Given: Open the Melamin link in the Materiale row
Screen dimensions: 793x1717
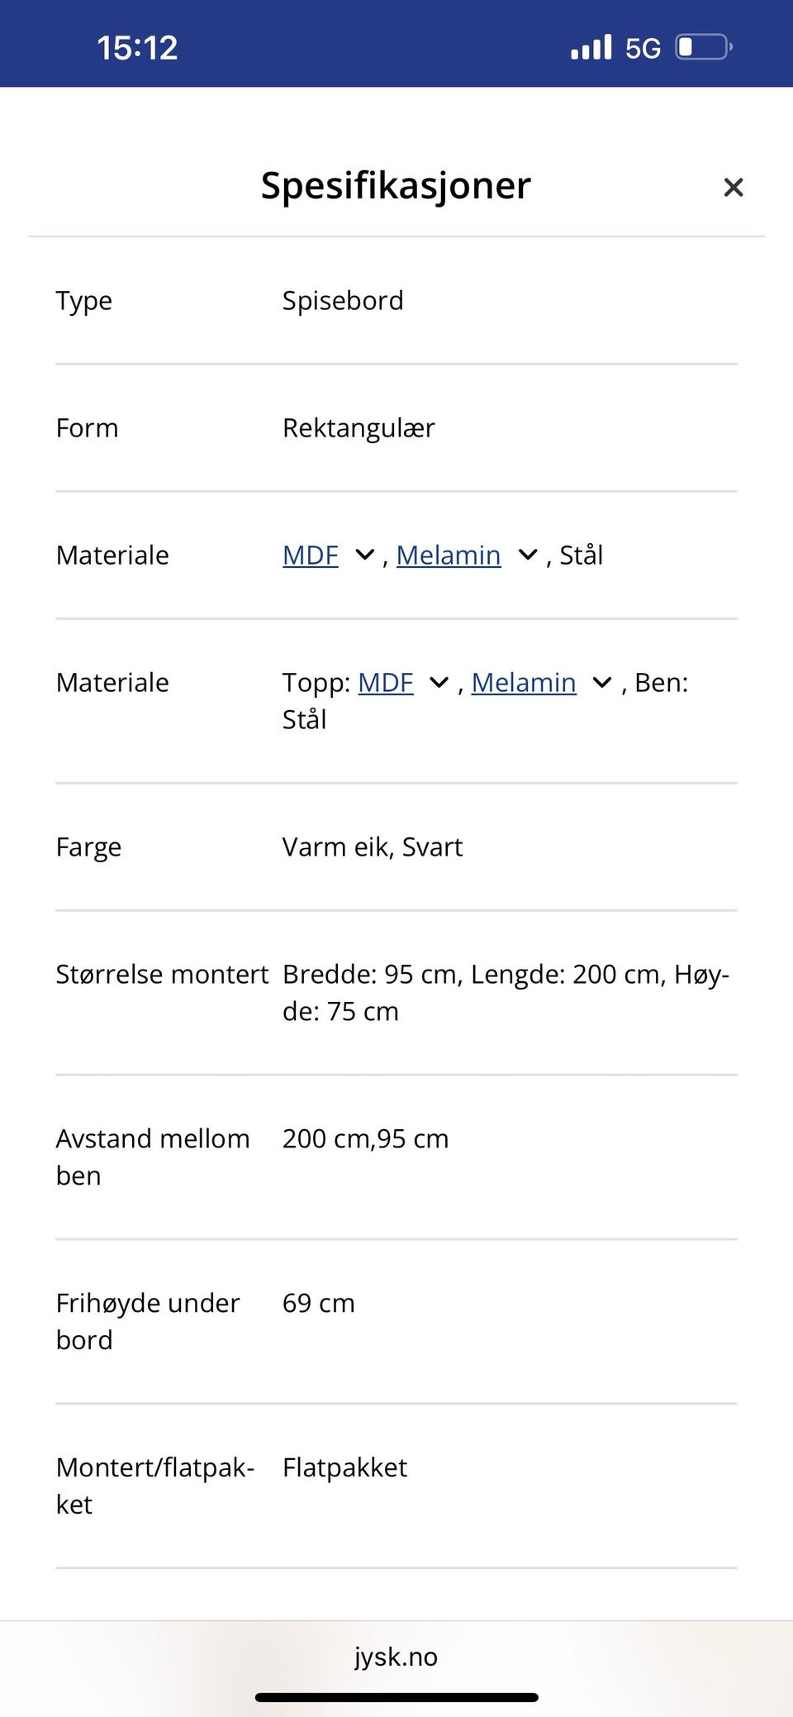Looking at the screenshot, I should 449,555.
